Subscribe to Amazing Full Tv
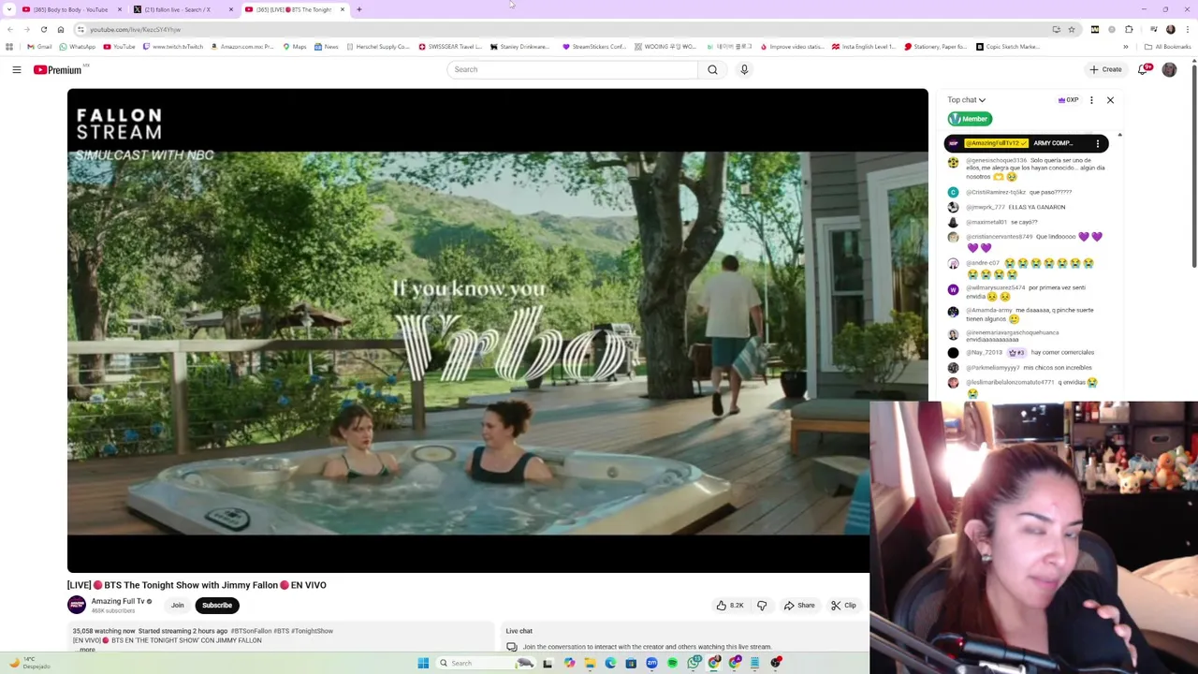1198x674 pixels. pos(217,606)
